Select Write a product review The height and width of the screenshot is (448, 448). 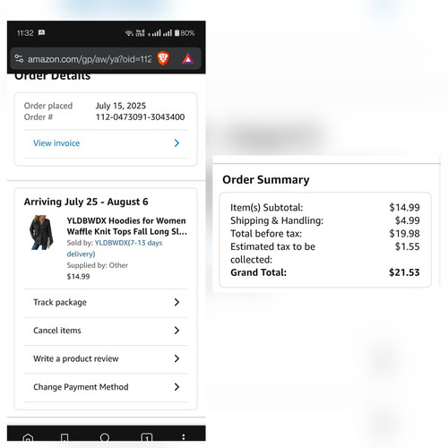point(106,358)
